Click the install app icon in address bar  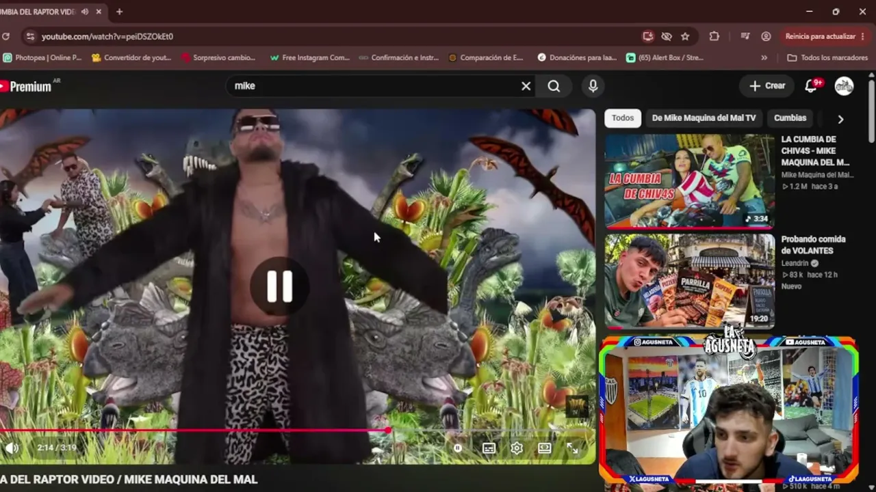point(647,36)
